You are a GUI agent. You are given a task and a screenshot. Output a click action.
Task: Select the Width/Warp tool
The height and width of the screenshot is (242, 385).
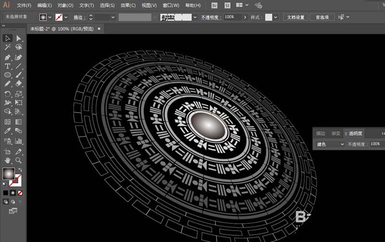8,102
